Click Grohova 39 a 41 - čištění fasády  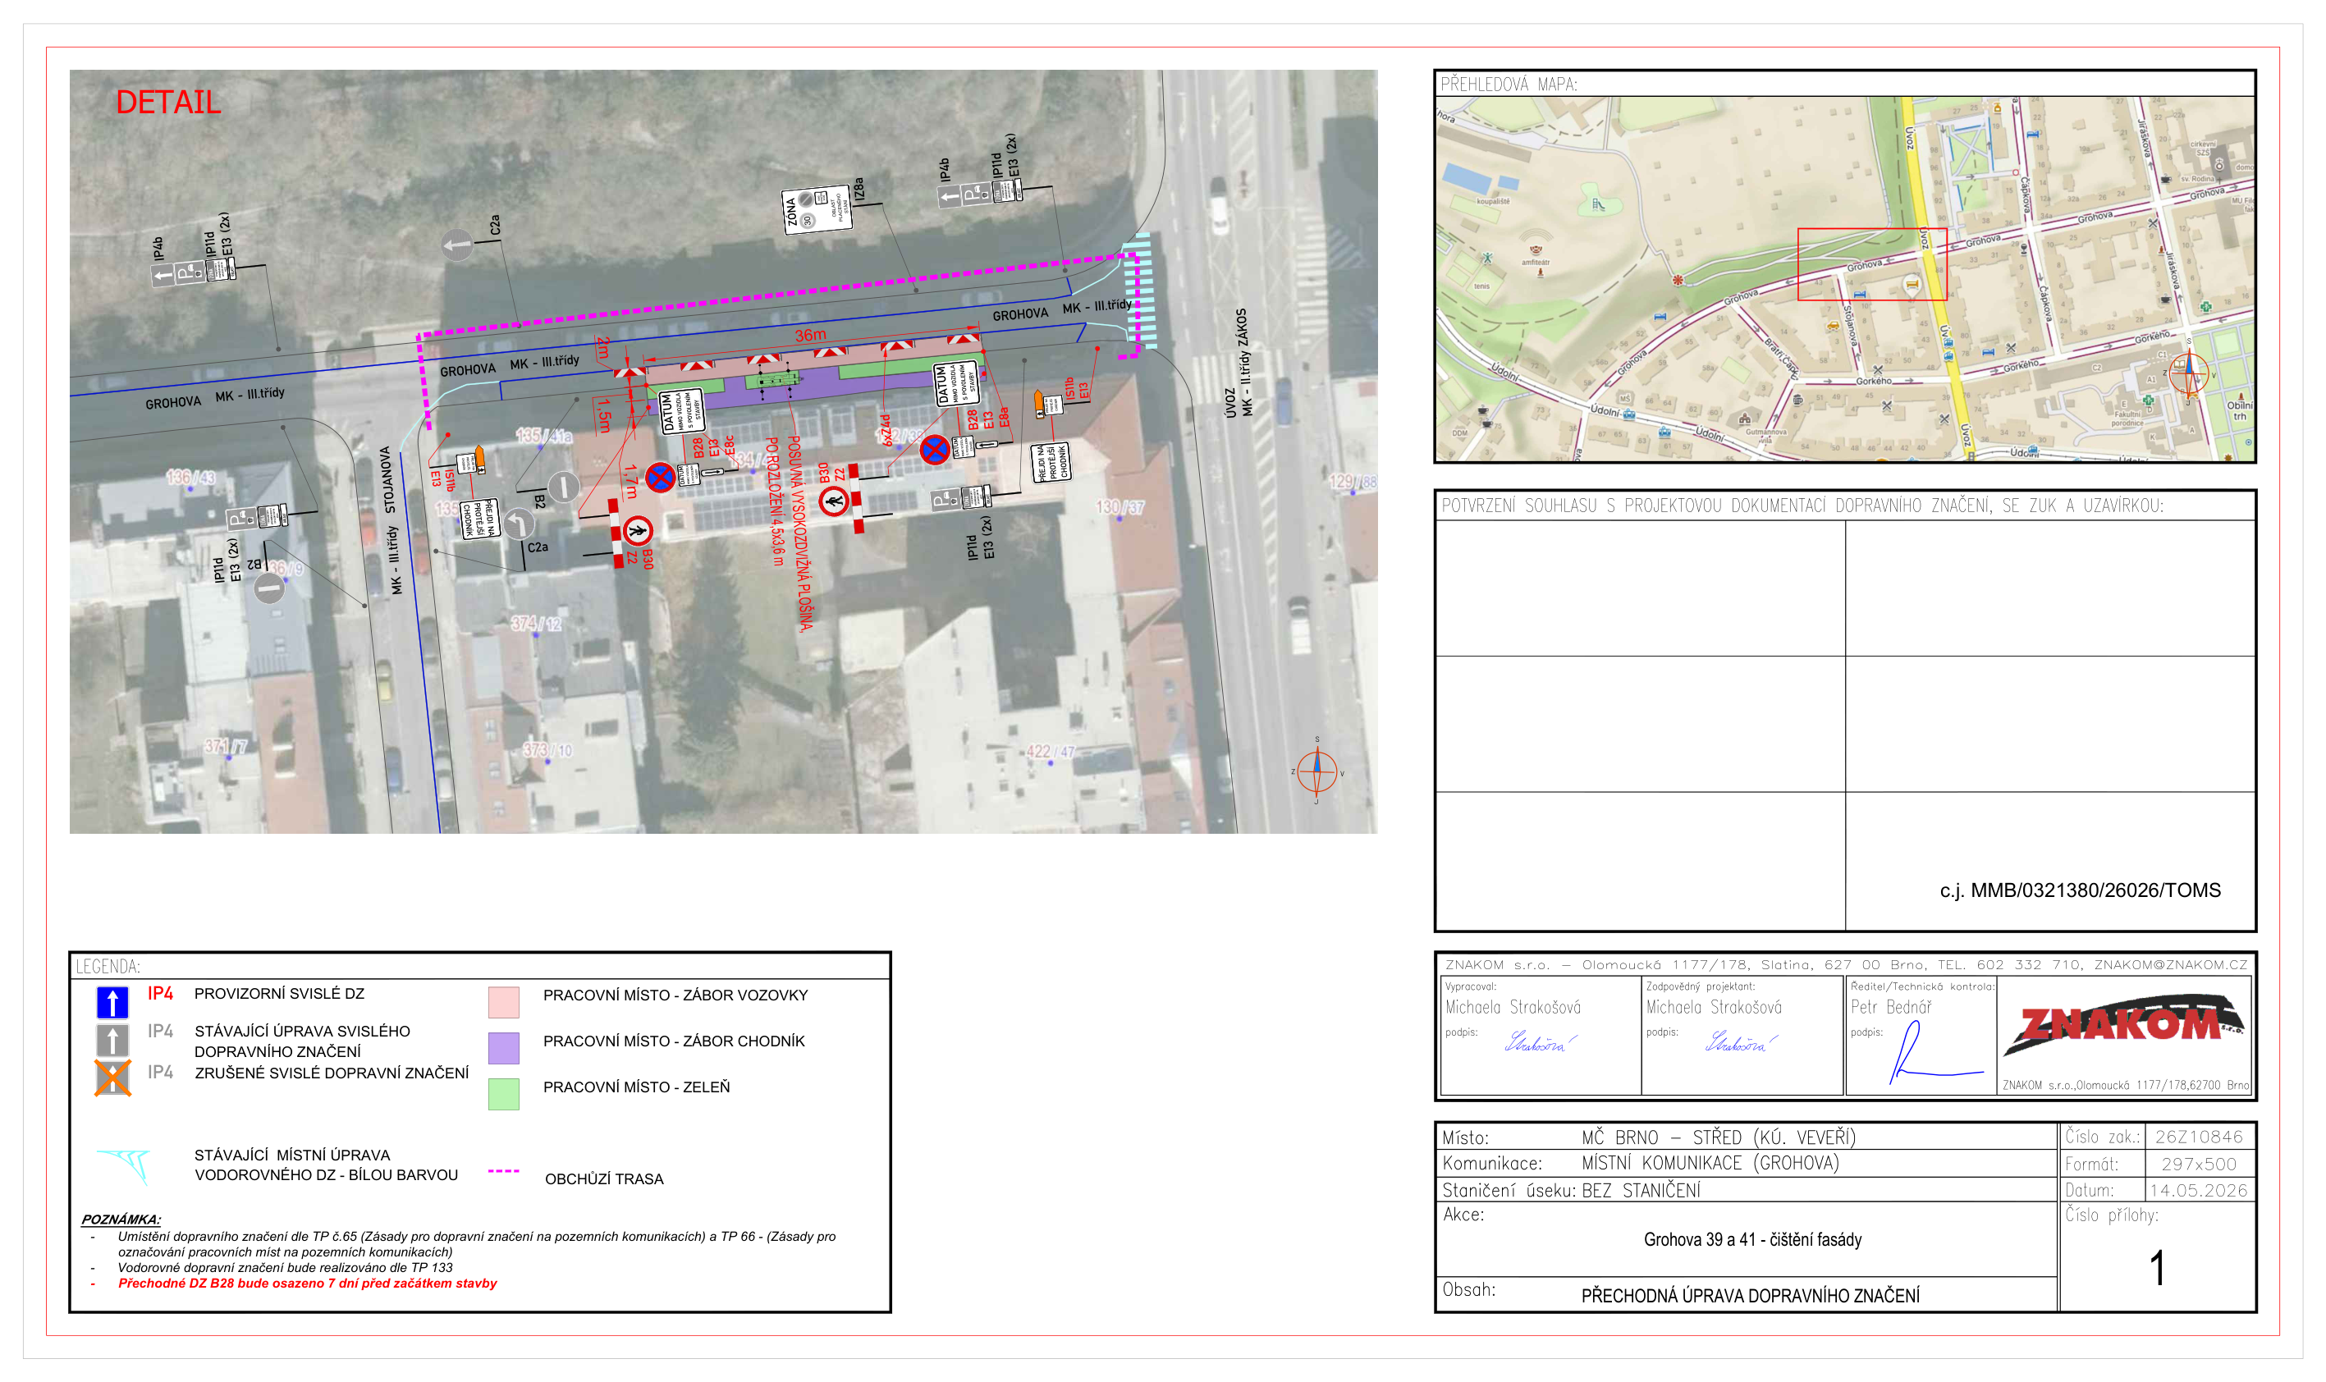(x=1752, y=1239)
